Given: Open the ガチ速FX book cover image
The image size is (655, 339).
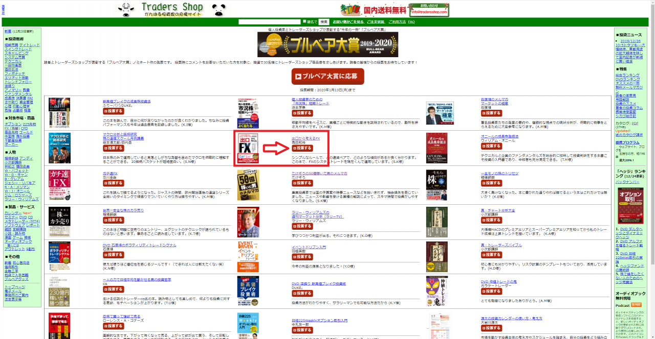Looking at the screenshot, I should tap(59, 185).
